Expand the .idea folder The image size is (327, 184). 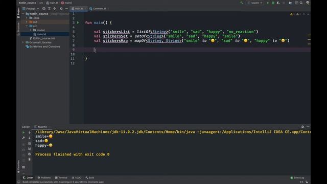pos(27,18)
